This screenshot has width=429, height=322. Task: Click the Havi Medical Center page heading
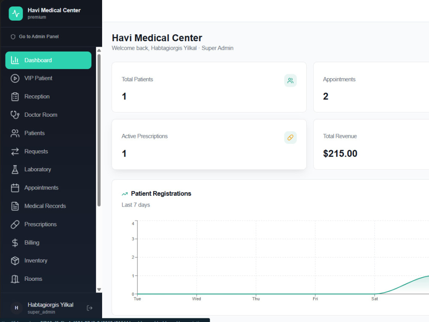157,38
